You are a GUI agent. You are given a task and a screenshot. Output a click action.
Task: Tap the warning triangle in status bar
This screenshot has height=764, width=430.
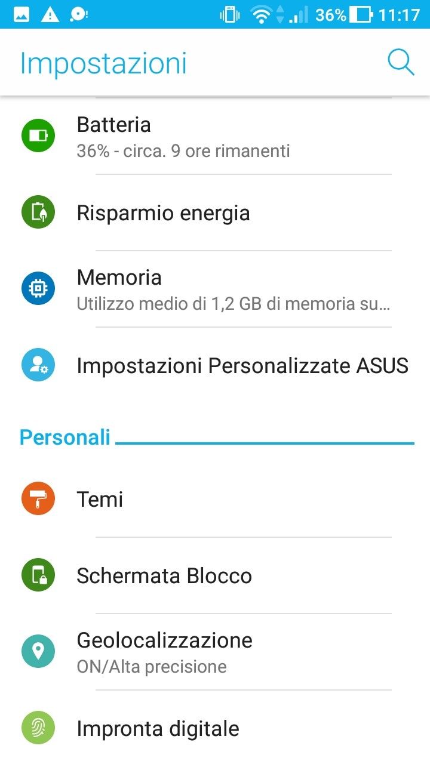pyautogui.click(x=50, y=15)
